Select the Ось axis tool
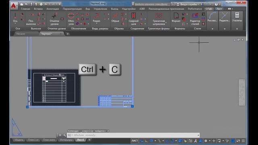 (x=15, y=18)
